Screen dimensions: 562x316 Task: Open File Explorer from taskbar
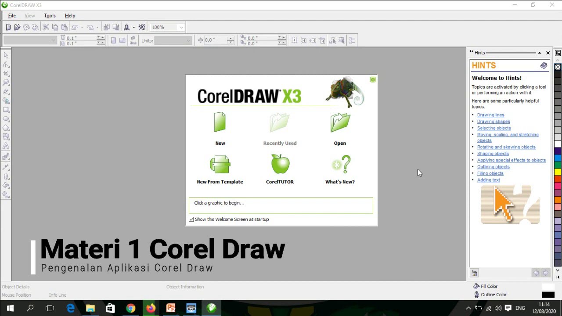click(x=90, y=308)
